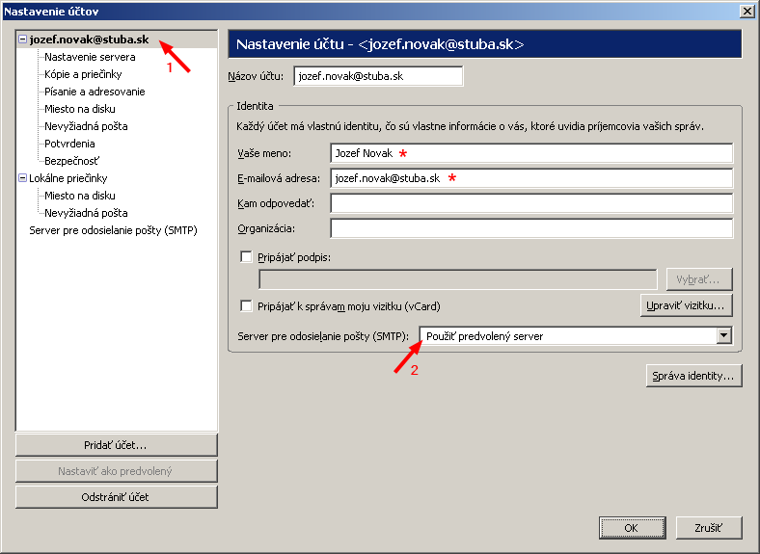Enable the Pripájať podpis checkbox
The width and height of the screenshot is (760, 554).
[246, 257]
